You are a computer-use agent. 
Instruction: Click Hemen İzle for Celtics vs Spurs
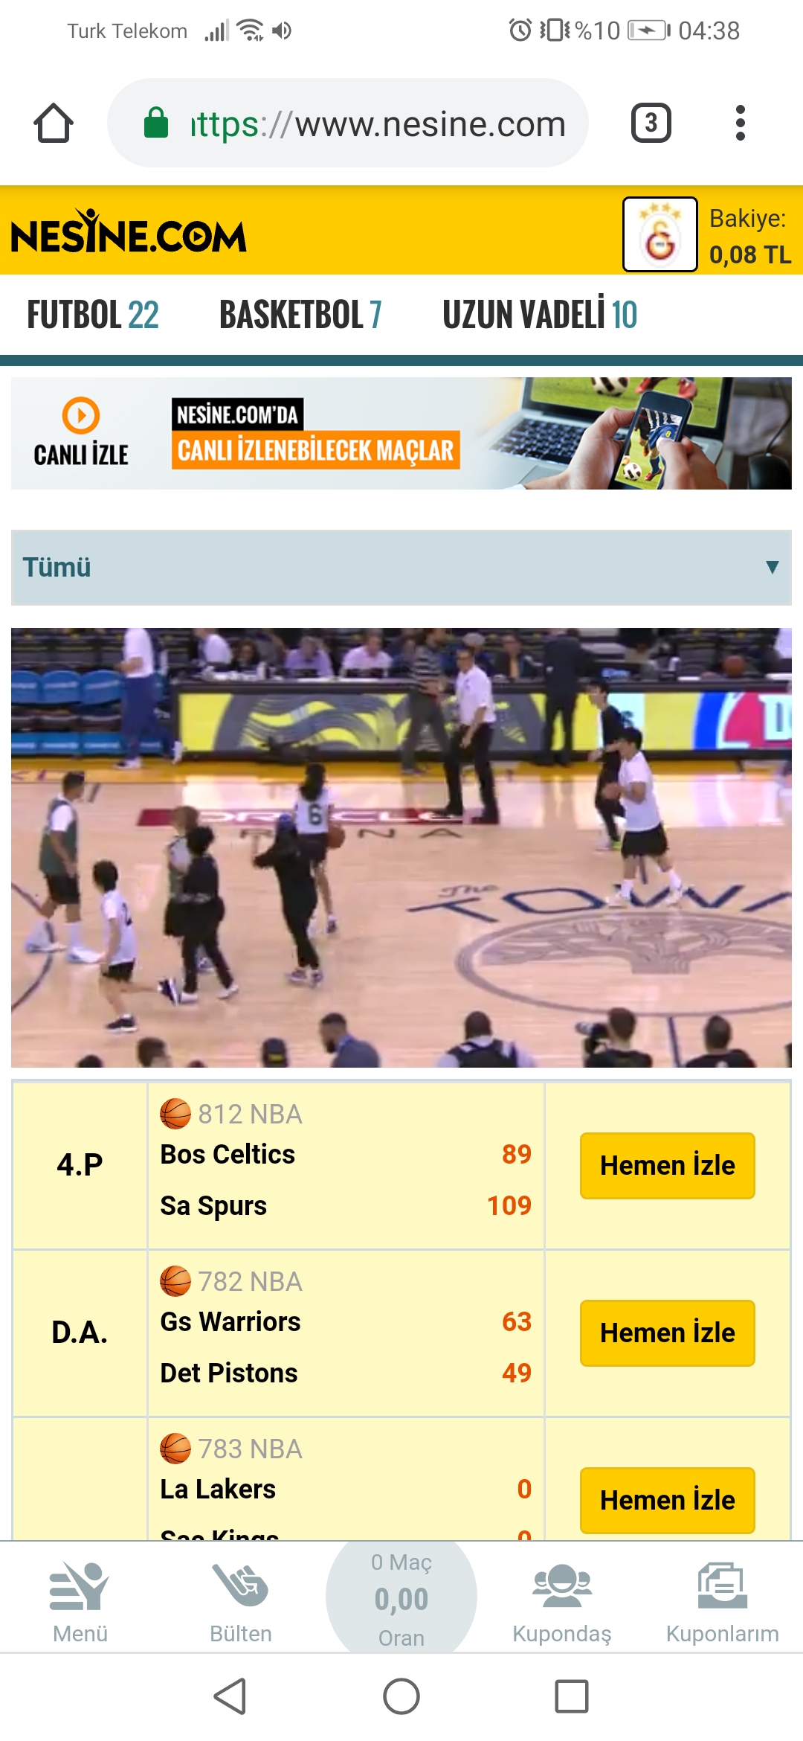pos(668,1166)
